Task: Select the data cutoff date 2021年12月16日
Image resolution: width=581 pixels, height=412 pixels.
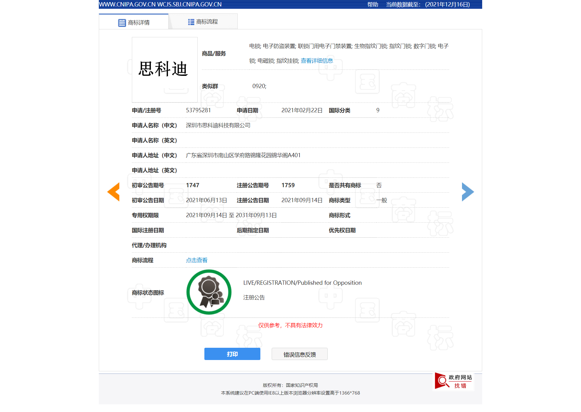Action: 447,5
